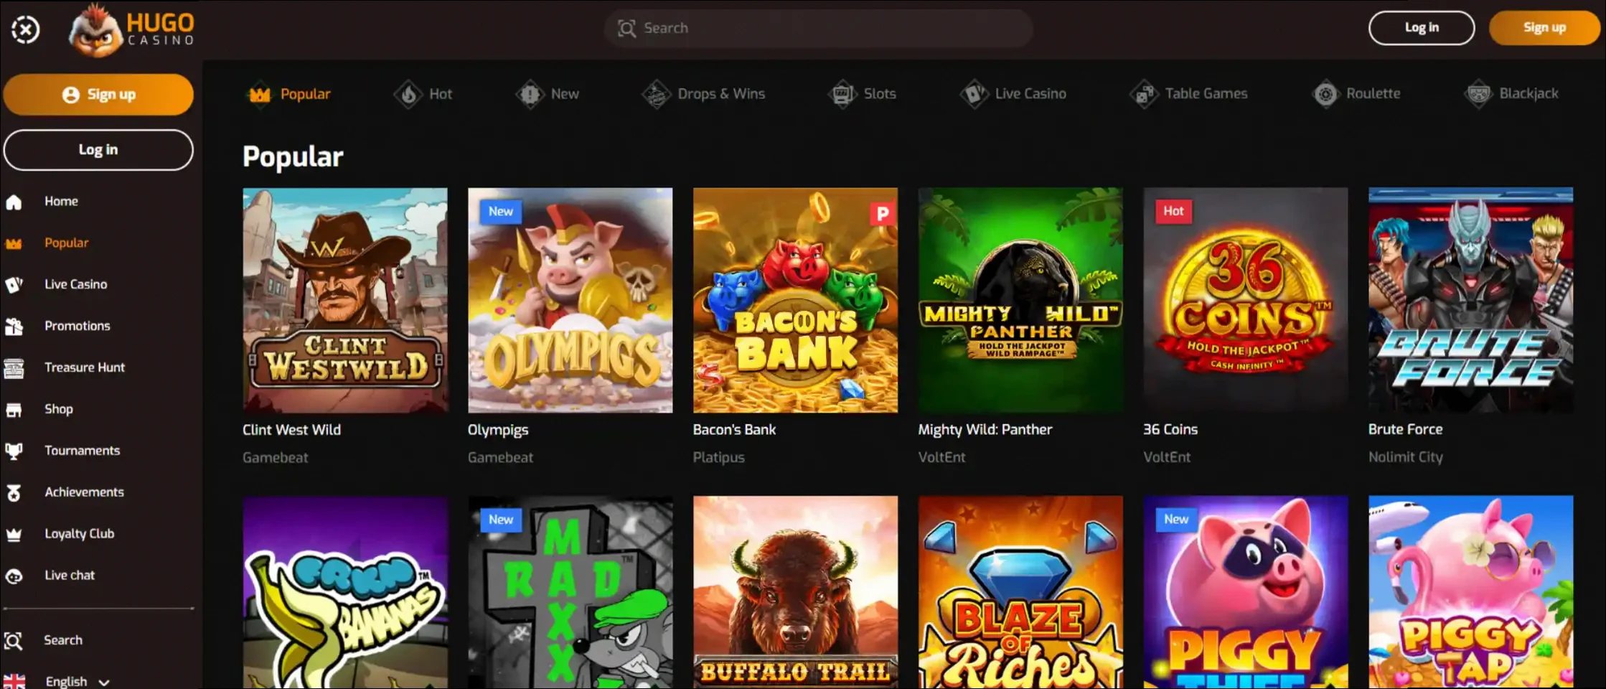Open the Tournaments trophy icon
Screen dimensions: 1606x689
15,450
